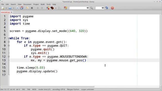The height and width of the screenshot is (91, 162).
Task: Collapse the pygame.QUIT if-block fold on line 9
Action: [x=9, y=45]
